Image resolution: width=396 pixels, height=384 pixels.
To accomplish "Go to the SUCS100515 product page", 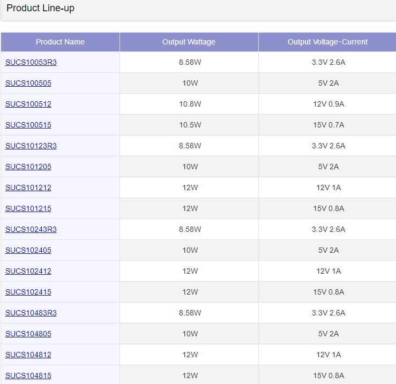I will [x=28, y=125].
